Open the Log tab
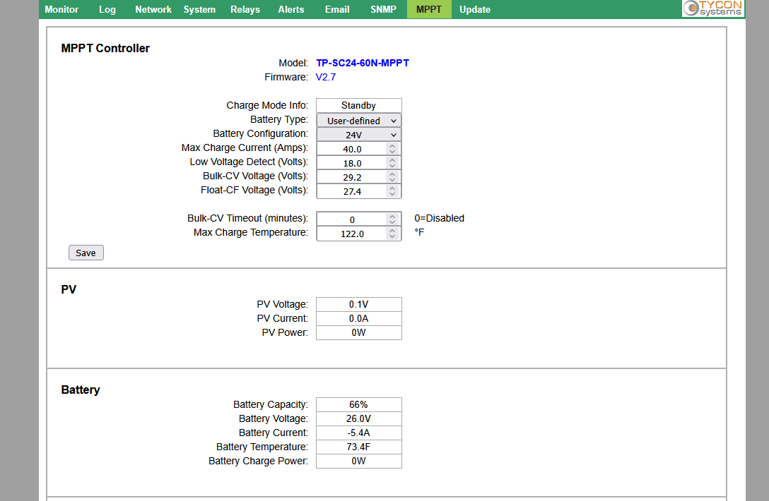769x501 pixels. pyautogui.click(x=107, y=9)
